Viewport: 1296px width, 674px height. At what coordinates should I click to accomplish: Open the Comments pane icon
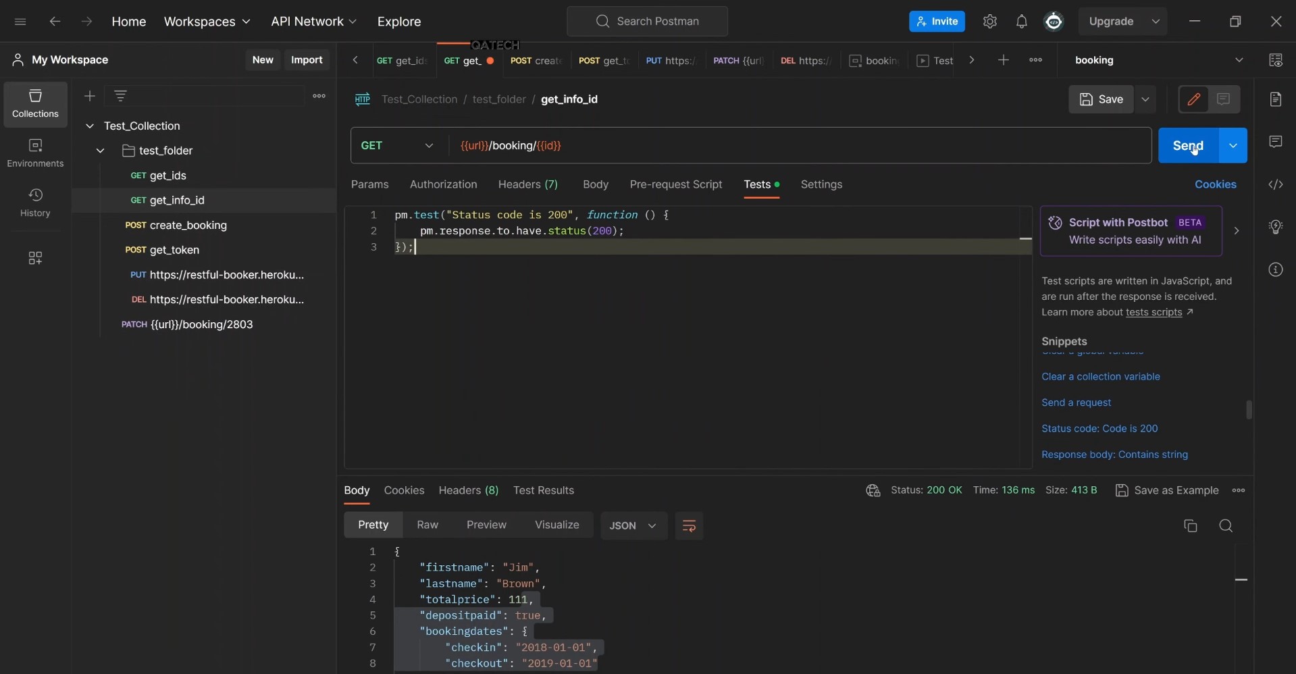coord(1275,142)
